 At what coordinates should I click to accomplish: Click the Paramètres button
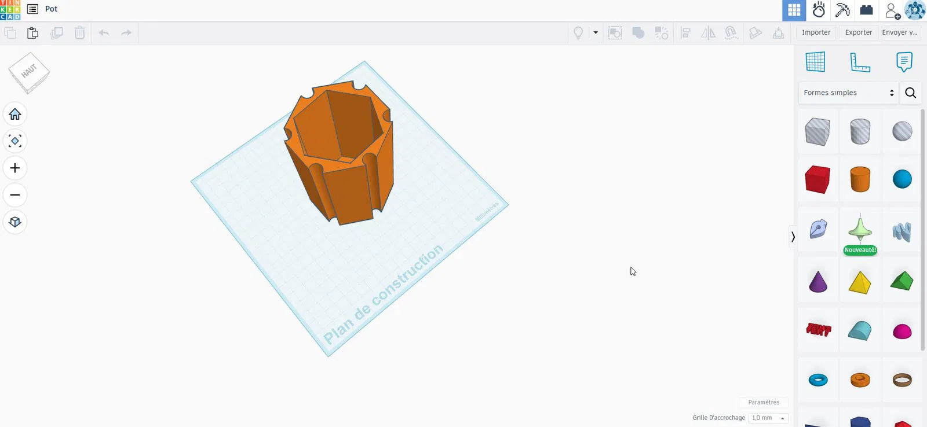point(764,403)
